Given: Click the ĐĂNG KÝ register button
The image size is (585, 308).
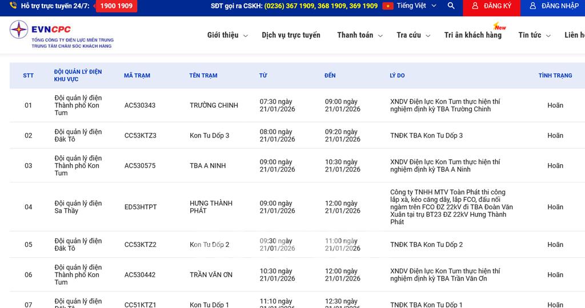Looking at the screenshot, I should (x=491, y=6).
